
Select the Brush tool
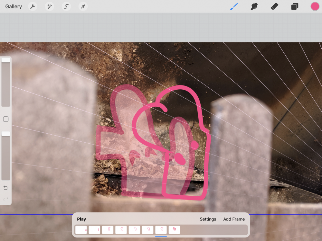tap(234, 6)
